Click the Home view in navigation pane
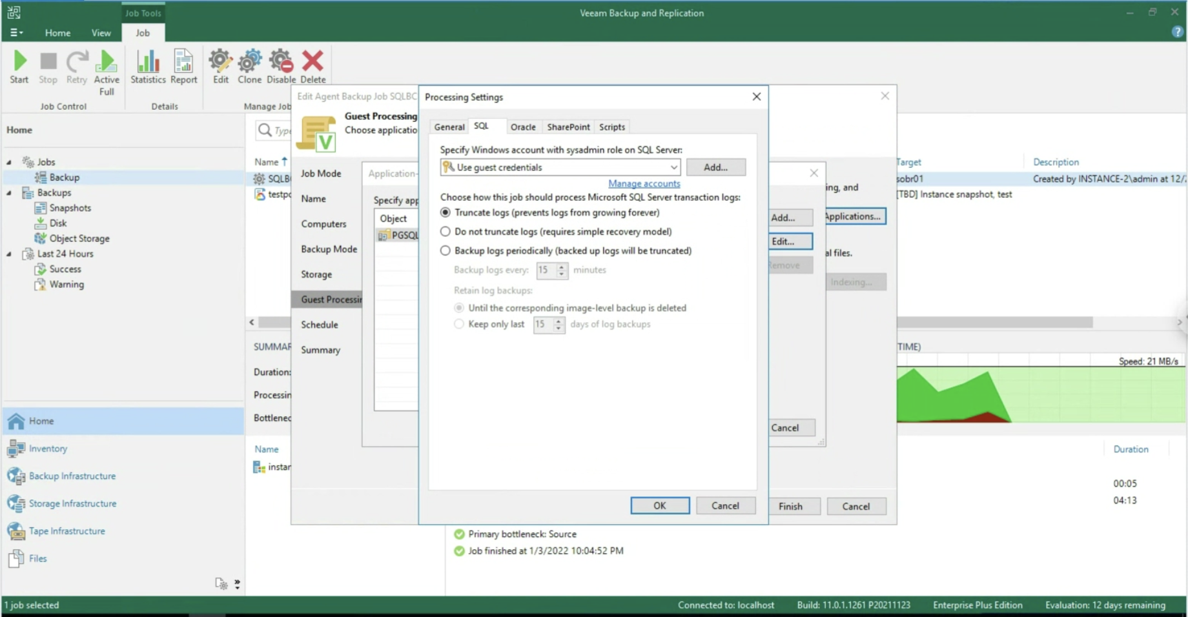The width and height of the screenshot is (1188, 617). (x=123, y=421)
